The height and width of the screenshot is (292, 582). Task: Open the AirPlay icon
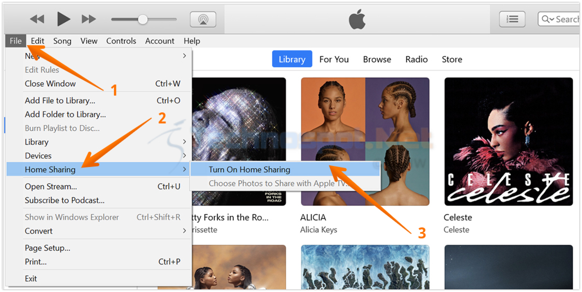coord(203,19)
